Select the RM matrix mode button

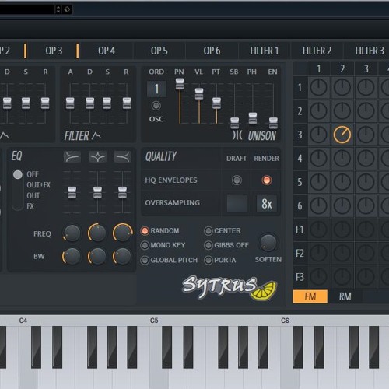tap(345, 296)
